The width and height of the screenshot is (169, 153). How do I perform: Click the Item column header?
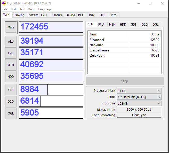[108, 34]
